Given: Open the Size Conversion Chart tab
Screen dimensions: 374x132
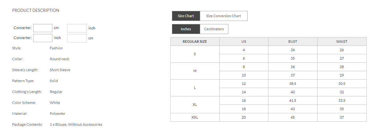Looking at the screenshot, I should pyautogui.click(x=223, y=16).
